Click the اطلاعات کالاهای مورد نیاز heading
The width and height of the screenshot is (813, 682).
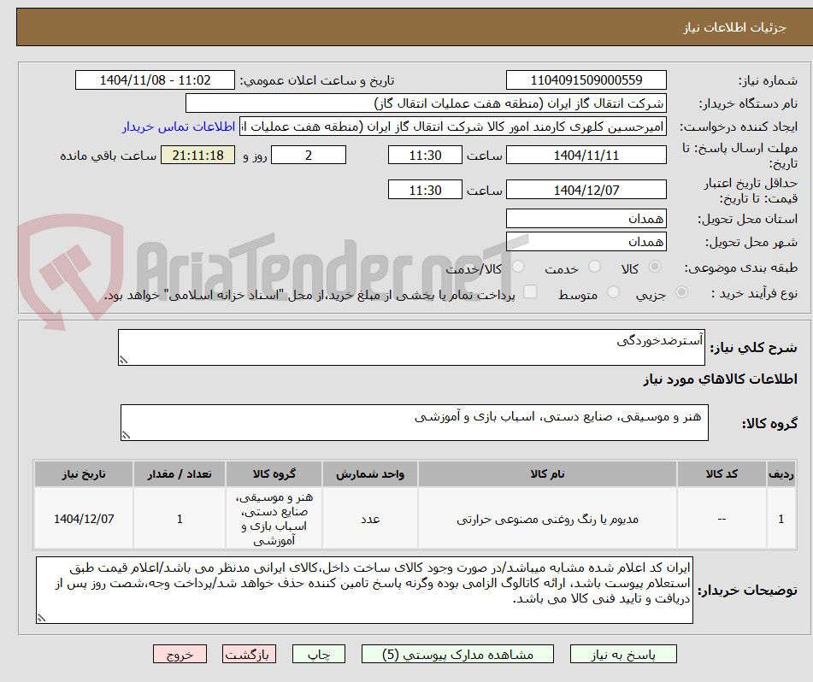pyautogui.click(x=720, y=379)
